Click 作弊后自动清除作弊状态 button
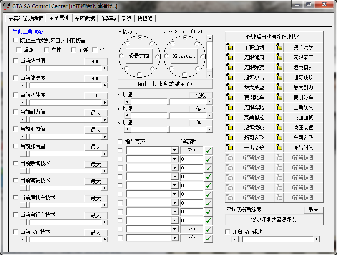The width and height of the screenshot is (337, 255). point(274,37)
